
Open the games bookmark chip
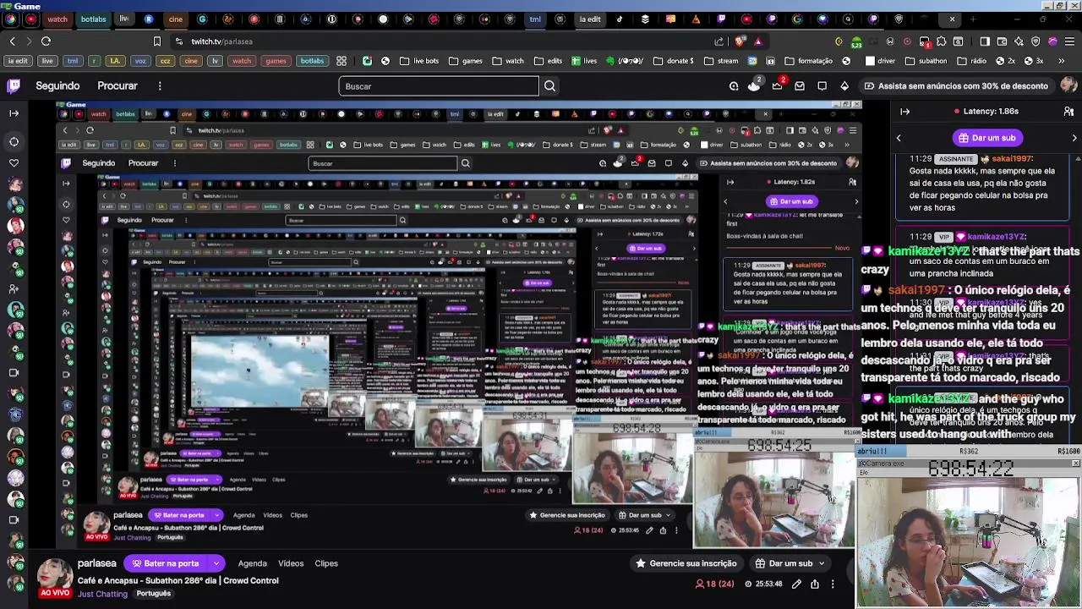[x=276, y=61]
